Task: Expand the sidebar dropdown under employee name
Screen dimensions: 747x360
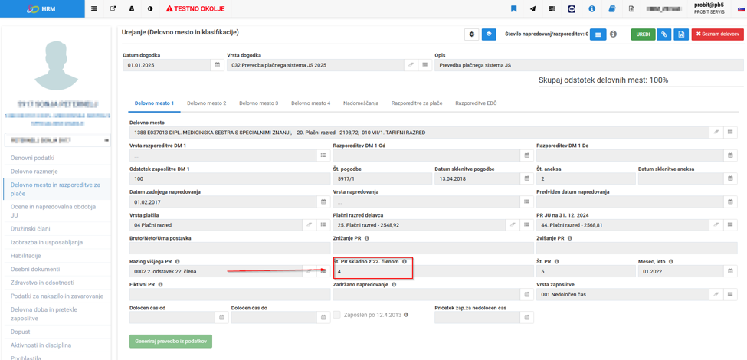Action: (x=57, y=140)
